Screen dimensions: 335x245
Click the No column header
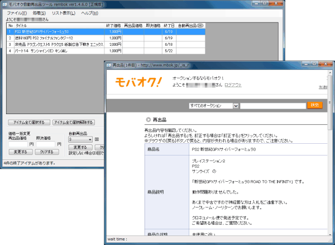11,26
